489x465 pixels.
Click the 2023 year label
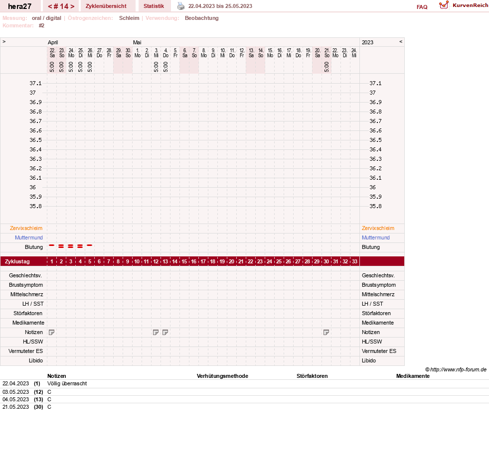tap(367, 42)
